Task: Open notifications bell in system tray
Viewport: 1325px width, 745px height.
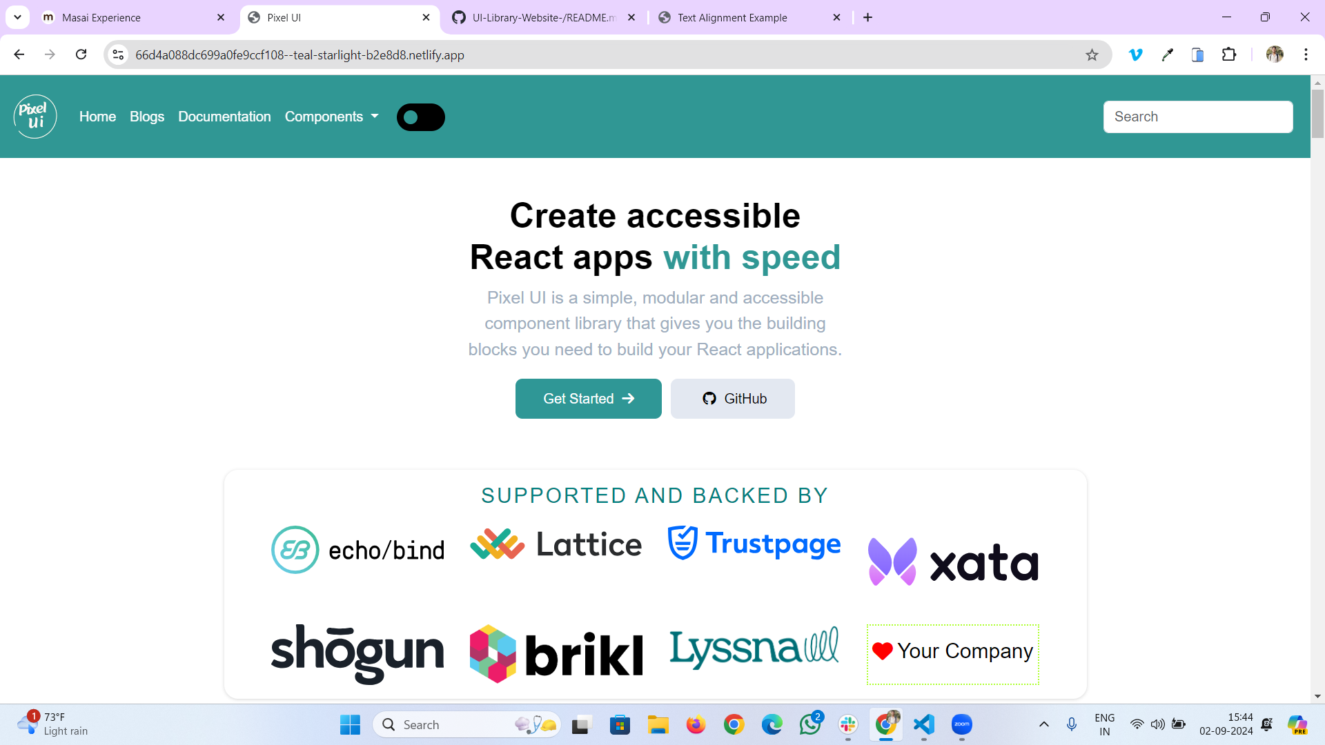Action: coord(1267,724)
